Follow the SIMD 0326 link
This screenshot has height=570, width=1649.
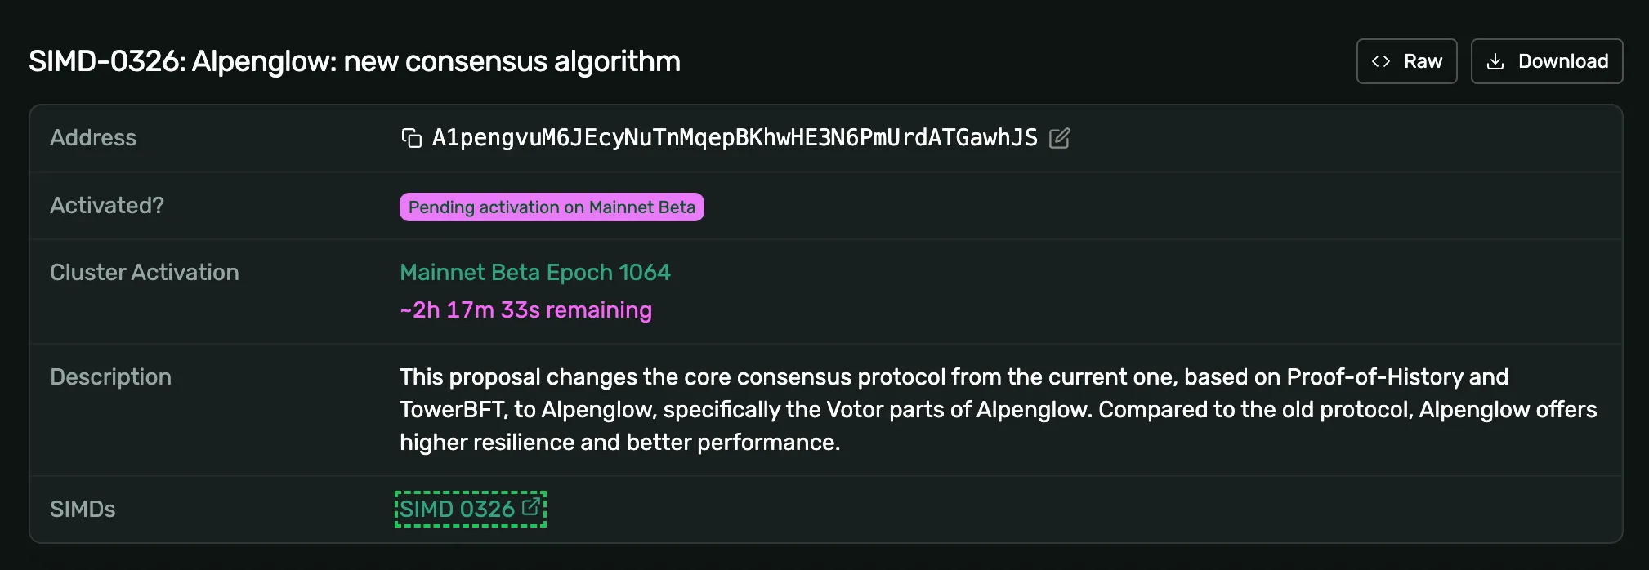(x=470, y=509)
